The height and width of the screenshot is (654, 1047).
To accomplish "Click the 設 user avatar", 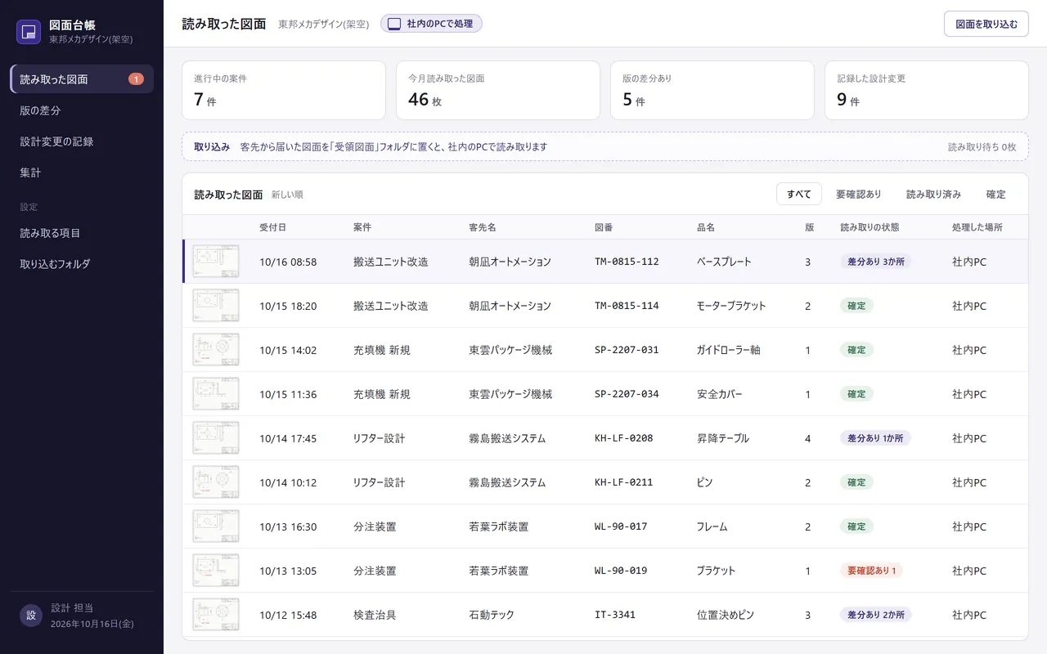I will point(31,615).
